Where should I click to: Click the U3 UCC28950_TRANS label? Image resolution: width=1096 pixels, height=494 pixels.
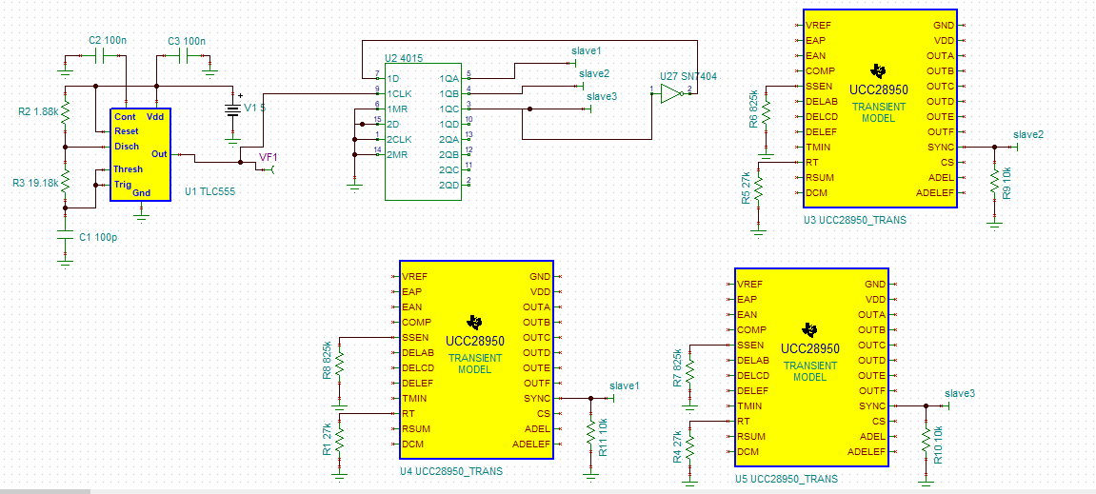(x=855, y=220)
